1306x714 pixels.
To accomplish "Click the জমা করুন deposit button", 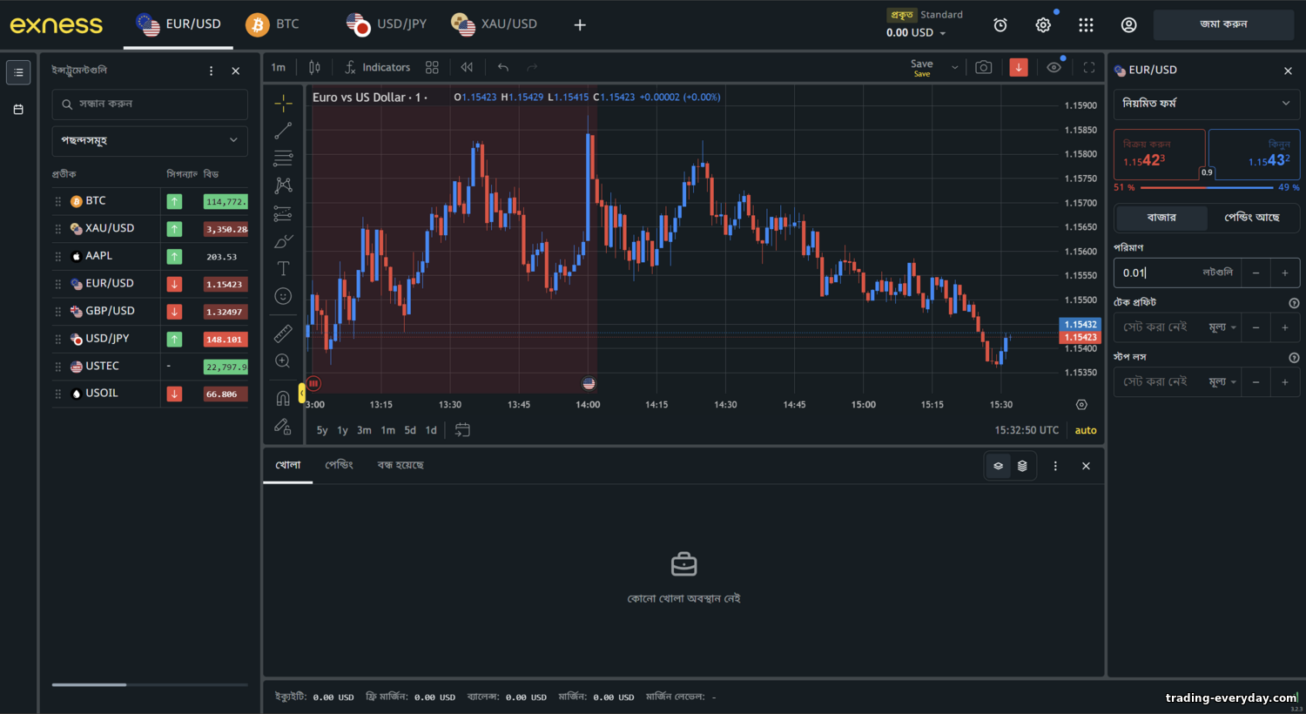I will click(1223, 25).
